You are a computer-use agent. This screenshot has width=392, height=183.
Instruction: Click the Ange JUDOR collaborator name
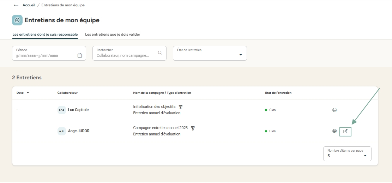79,131
